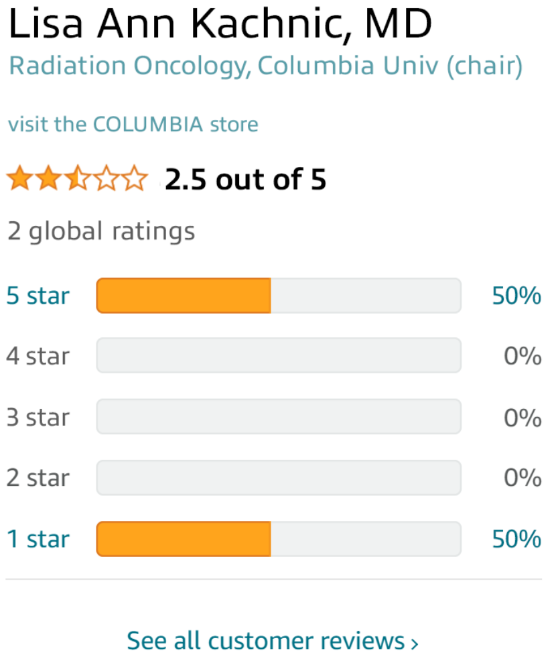This screenshot has height=667, width=558.
Task: Click the 4 star rating bar
Action: [x=279, y=356]
